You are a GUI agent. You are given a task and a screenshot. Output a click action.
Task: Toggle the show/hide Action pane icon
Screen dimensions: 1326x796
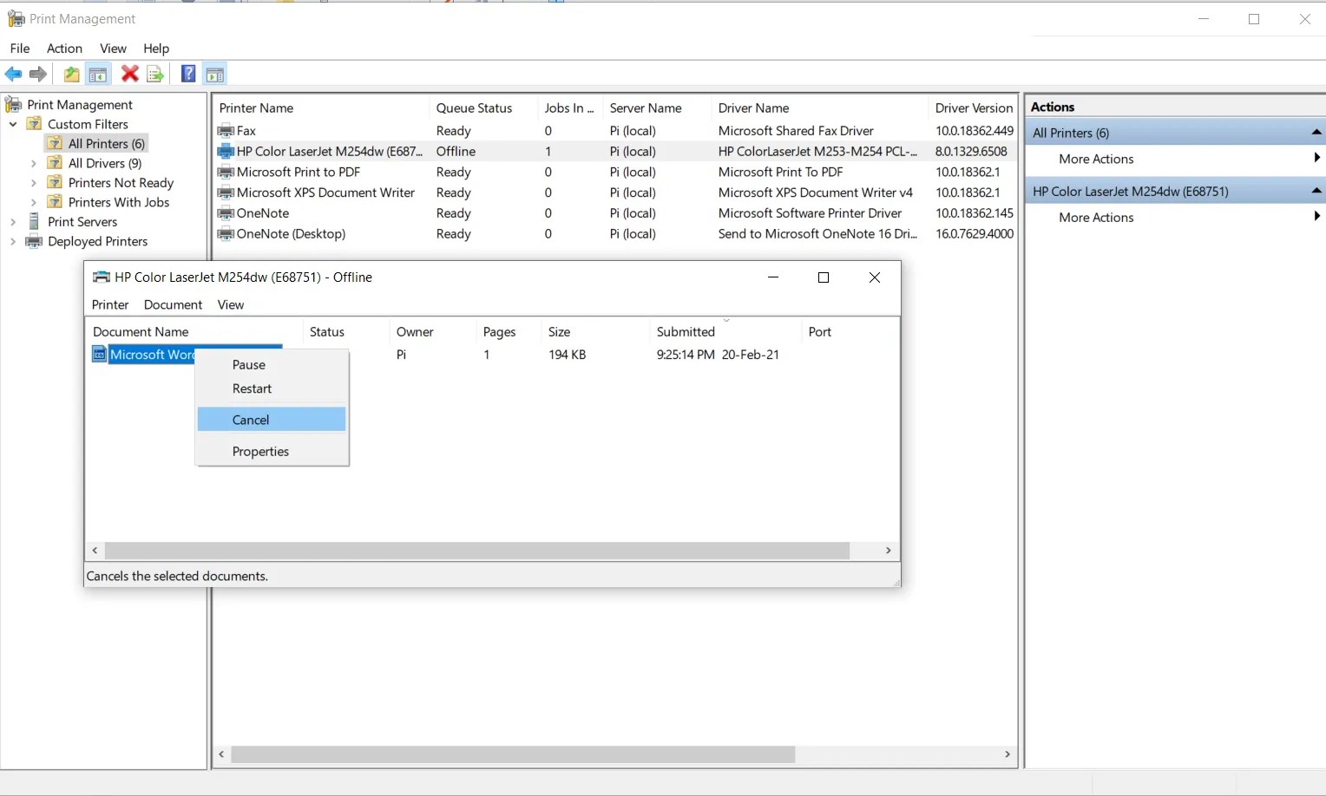[214, 74]
